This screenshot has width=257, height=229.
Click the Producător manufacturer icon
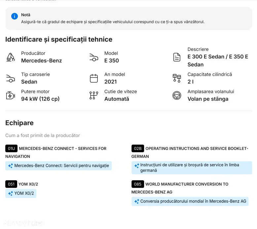tap(11, 57)
